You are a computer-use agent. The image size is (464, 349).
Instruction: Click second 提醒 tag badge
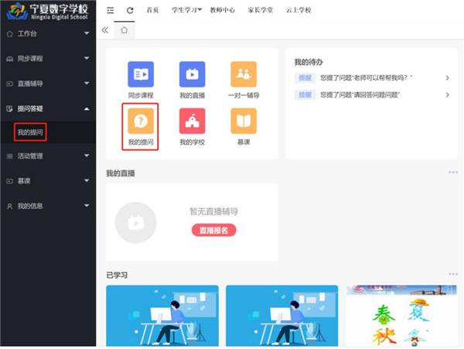pos(305,94)
